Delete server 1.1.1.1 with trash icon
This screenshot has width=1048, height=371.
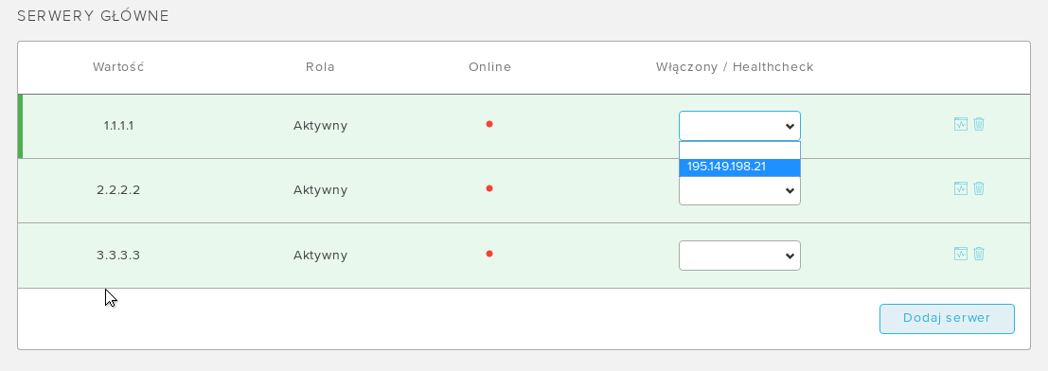pyautogui.click(x=979, y=124)
